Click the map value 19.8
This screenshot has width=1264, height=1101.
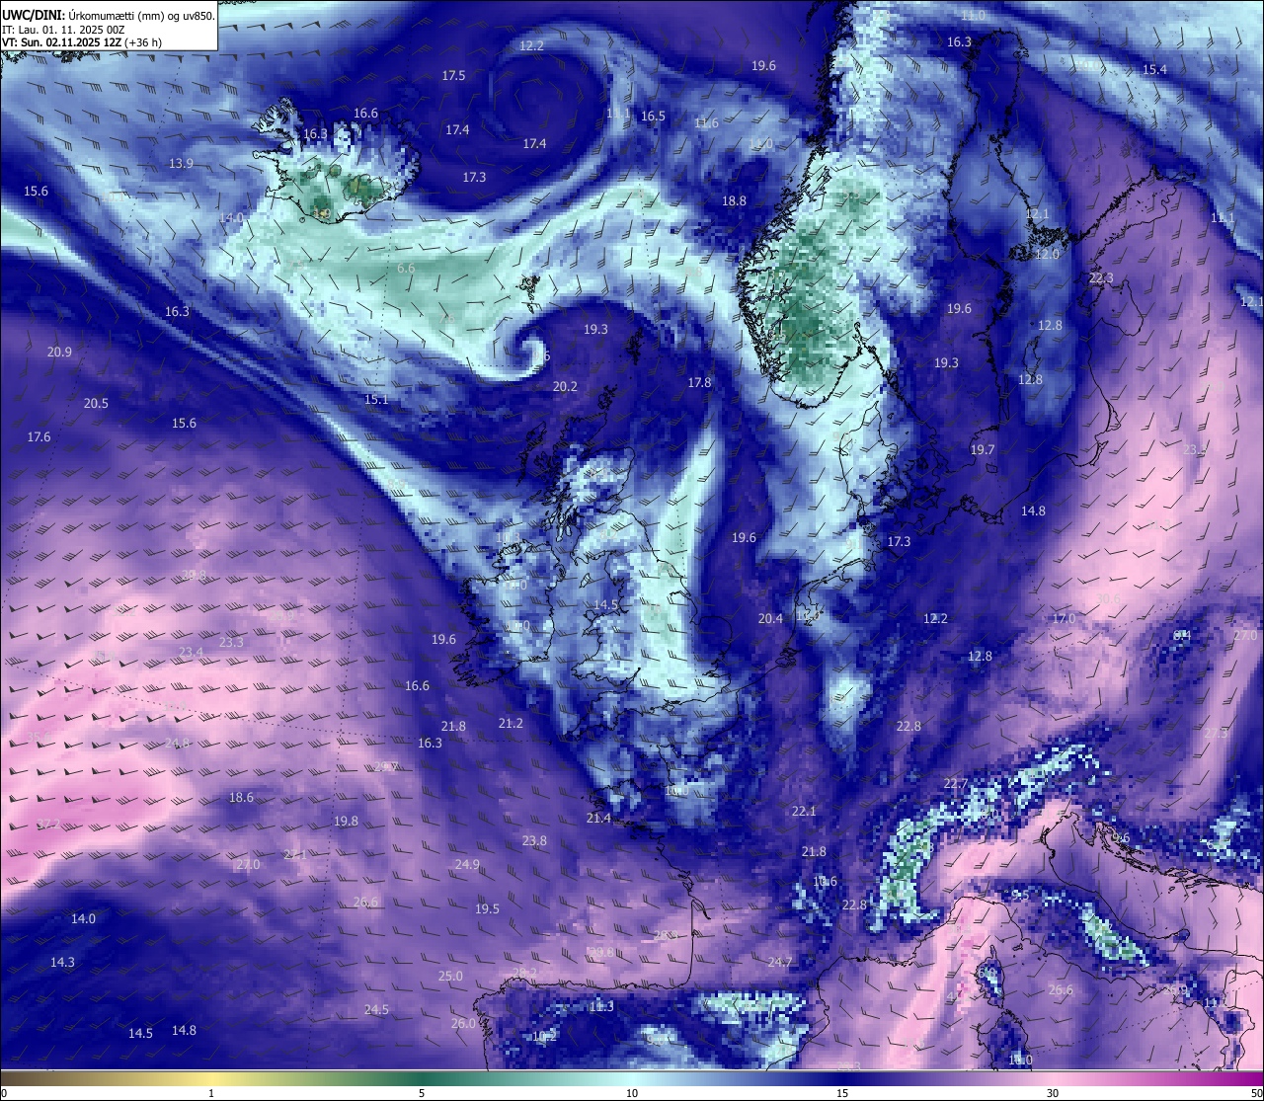point(346,822)
